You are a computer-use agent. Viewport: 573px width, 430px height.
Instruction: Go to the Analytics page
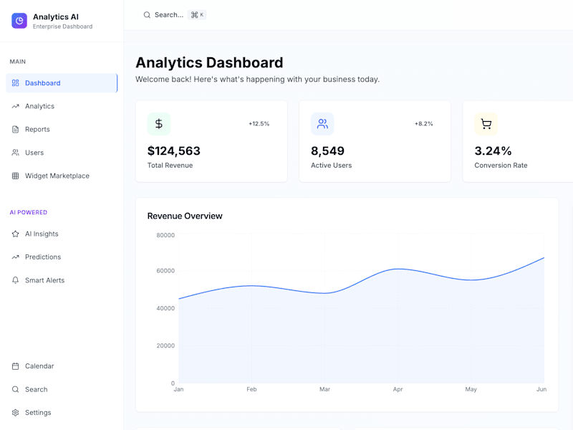(x=62, y=106)
